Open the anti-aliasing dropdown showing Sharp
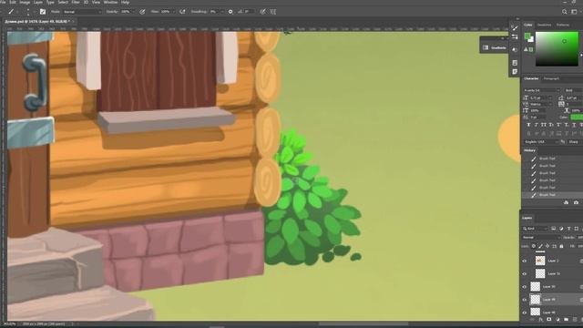The height and width of the screenshot is (328, 583). point(575,142)
